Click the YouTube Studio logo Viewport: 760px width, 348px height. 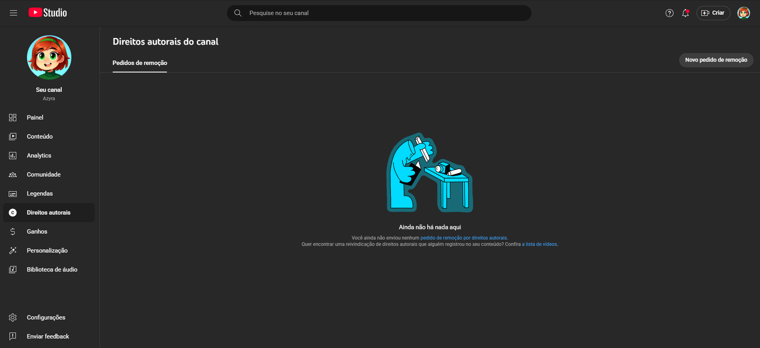coord(47,13)
